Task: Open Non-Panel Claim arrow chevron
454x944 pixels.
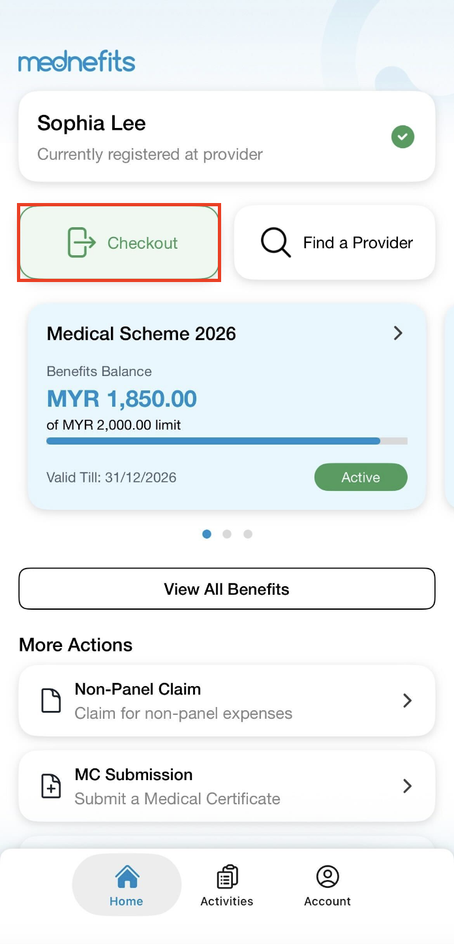Action: [x=407, y=700]
